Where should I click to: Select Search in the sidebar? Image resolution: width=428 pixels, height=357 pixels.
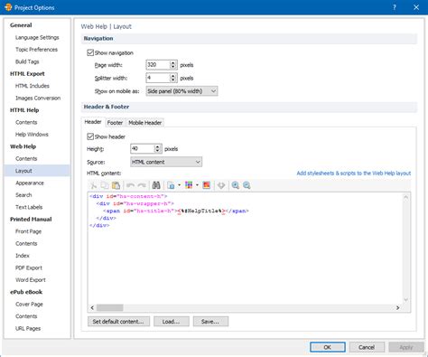click(x=23, y=195)
